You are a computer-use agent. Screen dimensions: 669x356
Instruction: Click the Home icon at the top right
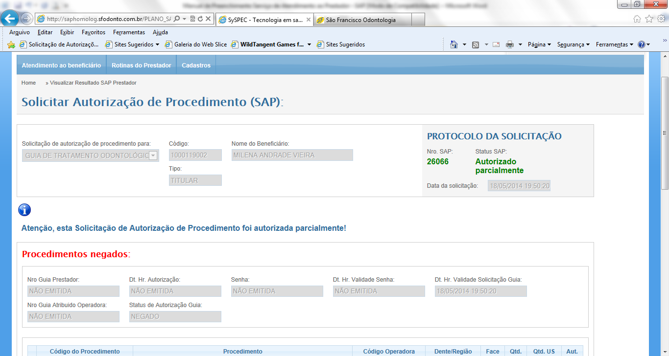pyautogui.click(x=637, y=19)
